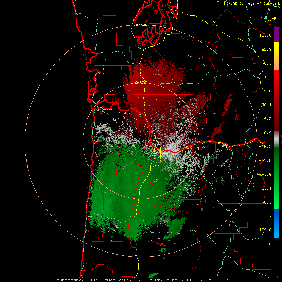
Task: Click the -63.1 legend value
Action: [x=265, y=188]
